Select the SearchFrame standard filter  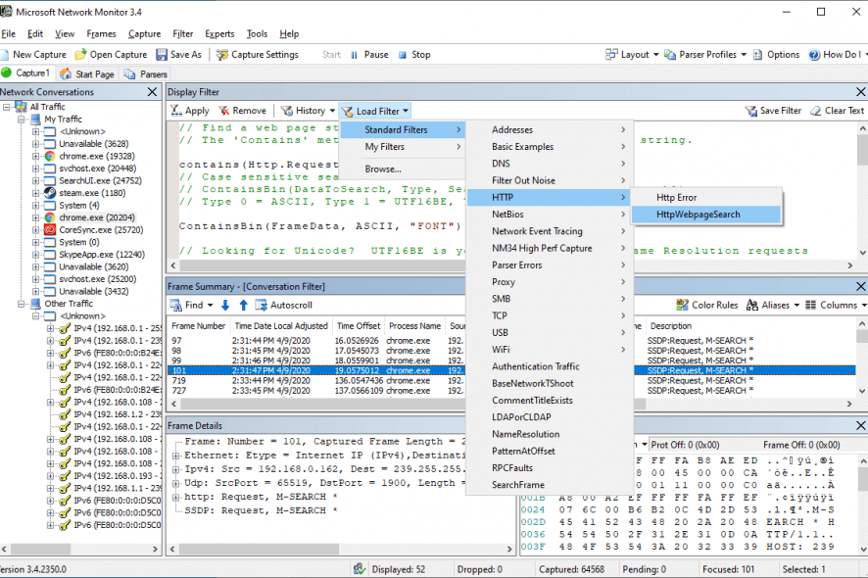(550, 484)
